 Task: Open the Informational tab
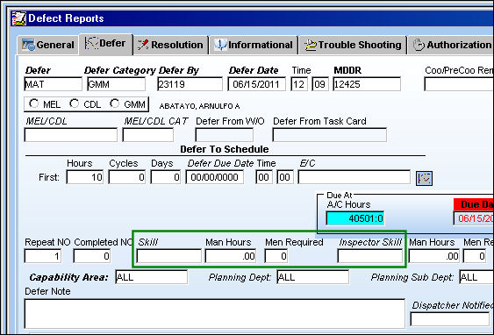[254, 45]
